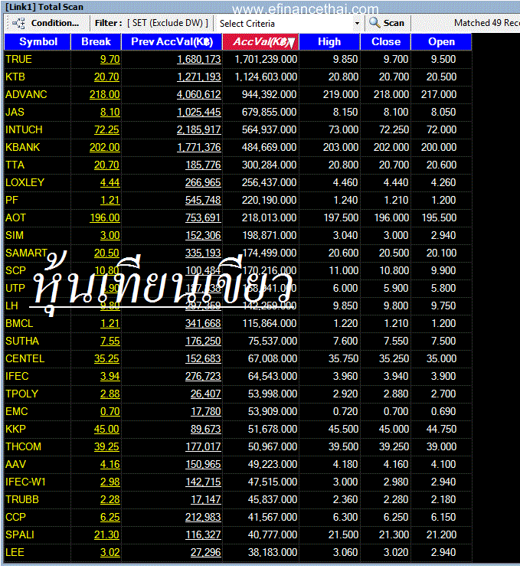Open AOT break price 196.00 link

(105, 217)
